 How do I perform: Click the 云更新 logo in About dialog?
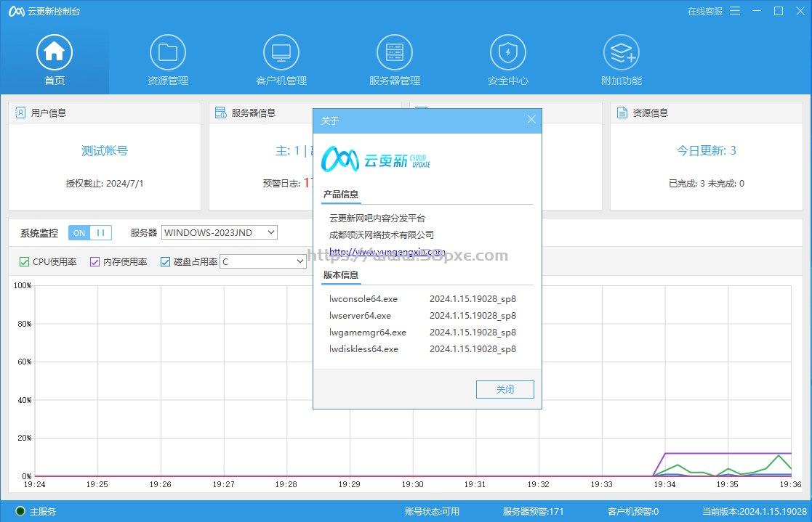pos(375,159)
